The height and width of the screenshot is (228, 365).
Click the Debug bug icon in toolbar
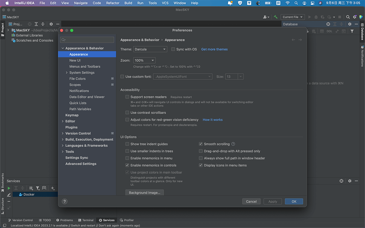(316, 17)
